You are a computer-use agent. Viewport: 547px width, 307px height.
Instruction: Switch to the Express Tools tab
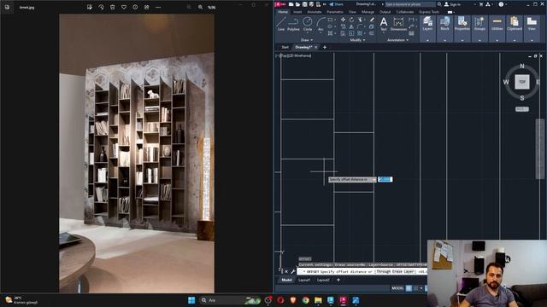[x=429, y=12]
